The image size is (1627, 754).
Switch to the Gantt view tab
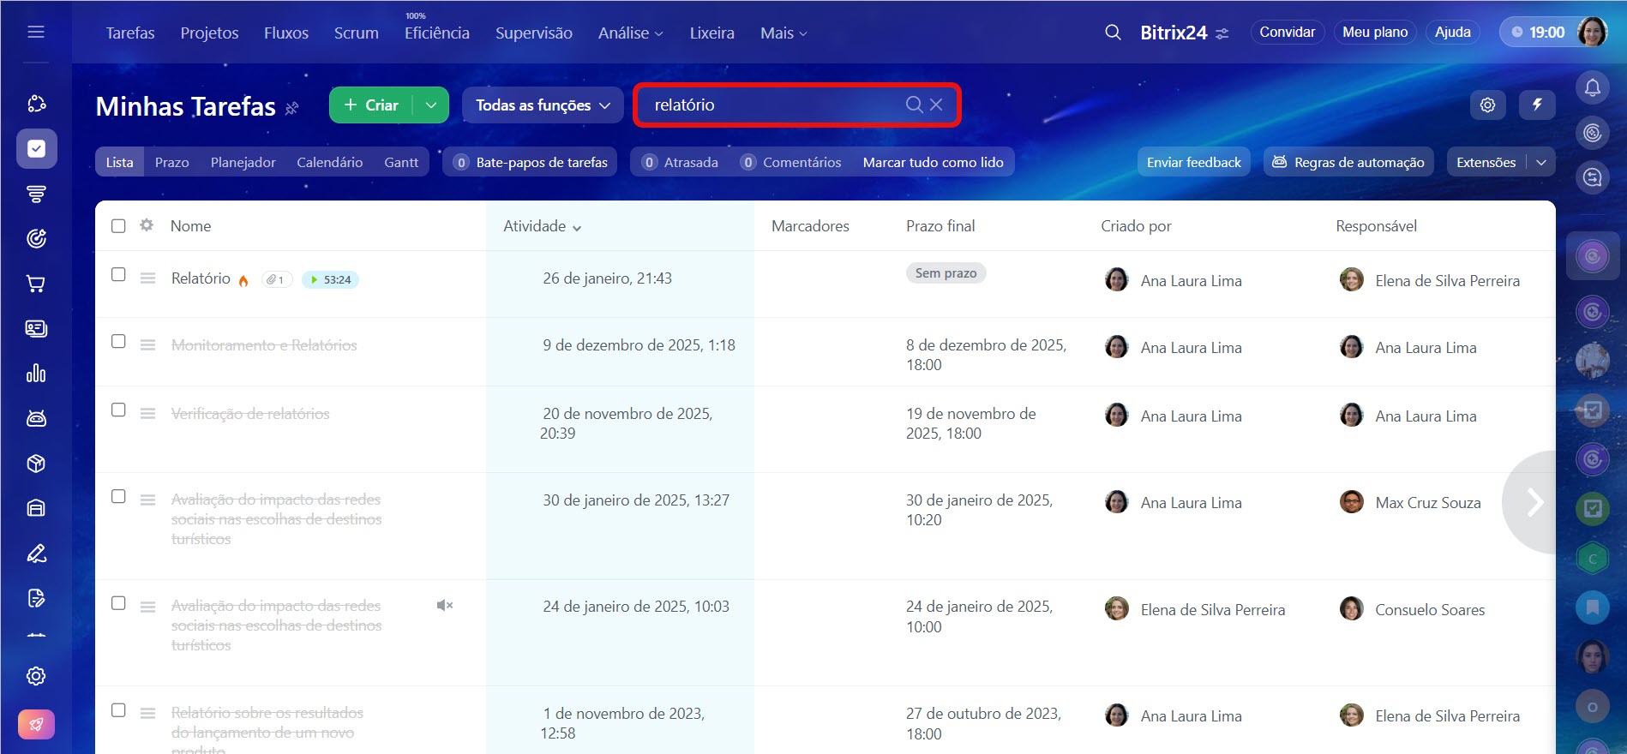coord(400,163)
